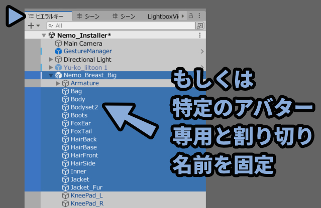Show more tabs with the right arrow

[183, 16]
